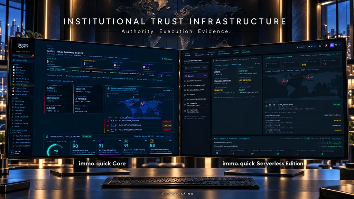This screenshot has height=199, width=354.
Task: Open Trust Sectors module icon
Action: 13,107
